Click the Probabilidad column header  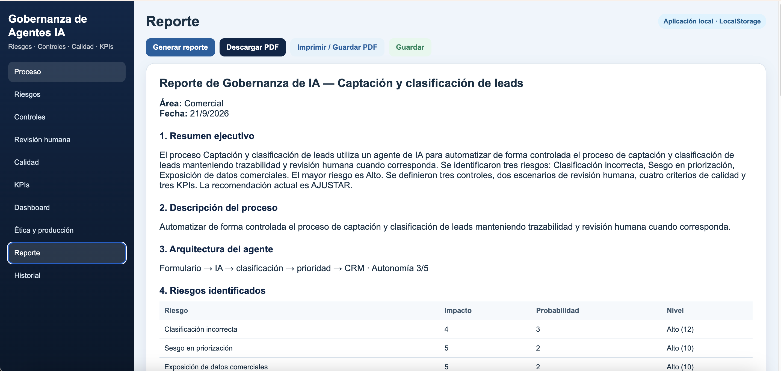557,310
